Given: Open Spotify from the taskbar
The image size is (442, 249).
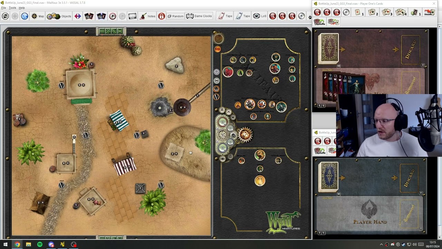Looking at the screenshot, I should 40,245.
